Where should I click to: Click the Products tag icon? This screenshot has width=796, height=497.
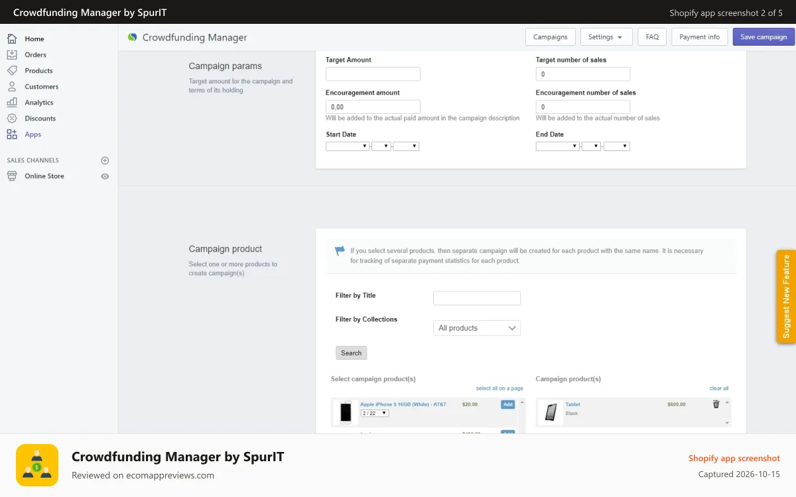[12, 71]
